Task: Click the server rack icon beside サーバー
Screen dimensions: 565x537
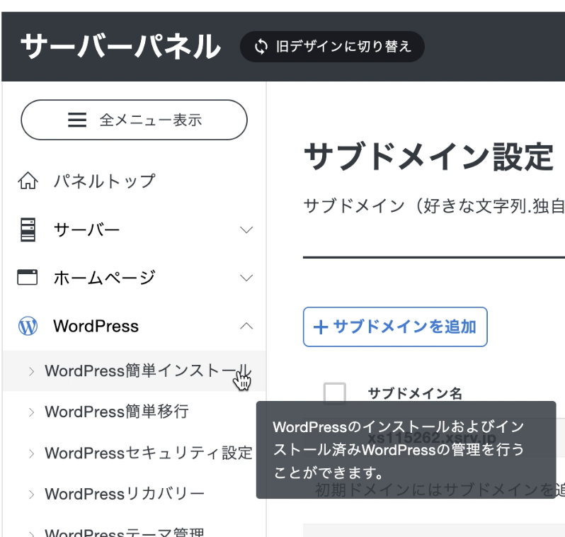Action: pos(28,230)
